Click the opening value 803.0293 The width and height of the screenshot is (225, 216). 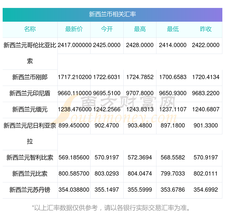click(x=107, y=174)
